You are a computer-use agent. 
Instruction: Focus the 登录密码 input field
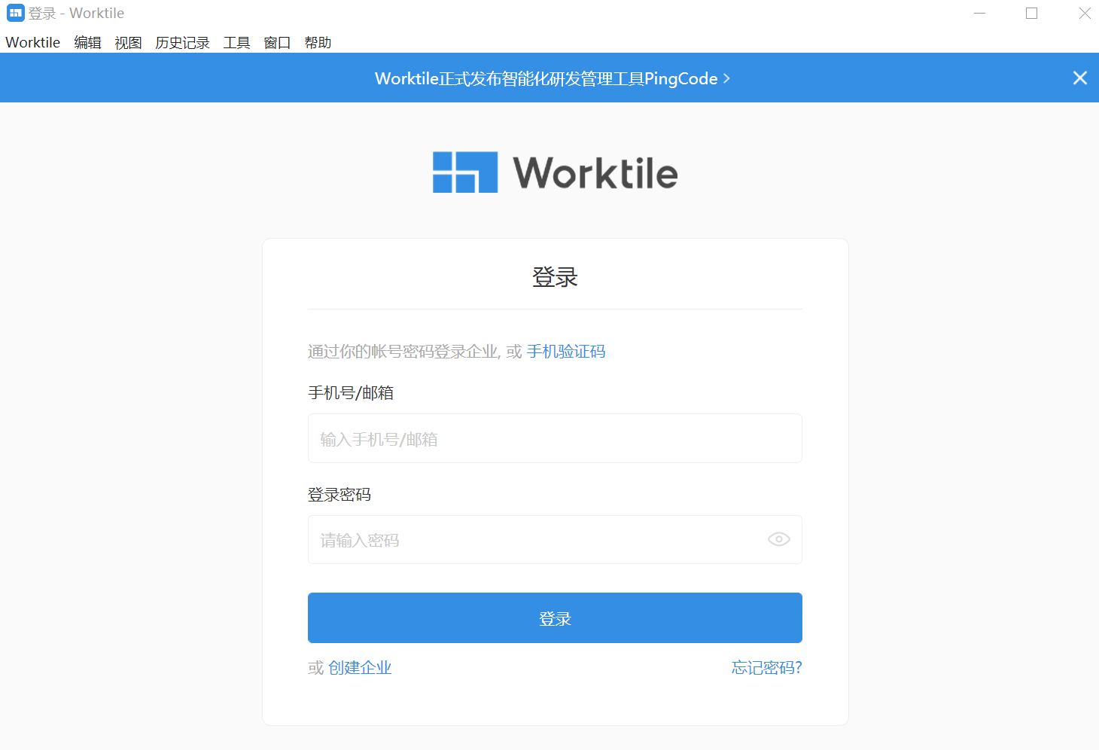[x=555, y=540]
